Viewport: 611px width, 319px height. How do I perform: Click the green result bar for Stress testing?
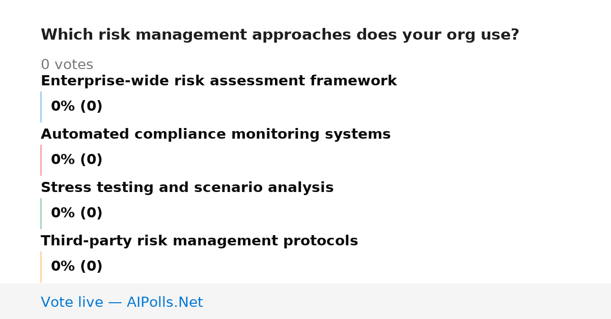coord(41,213)
